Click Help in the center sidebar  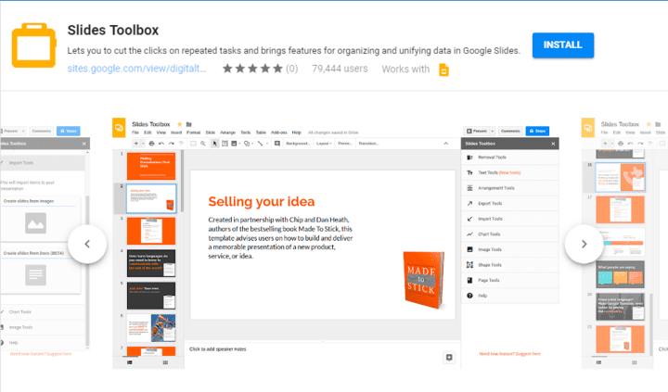point(510,296)
